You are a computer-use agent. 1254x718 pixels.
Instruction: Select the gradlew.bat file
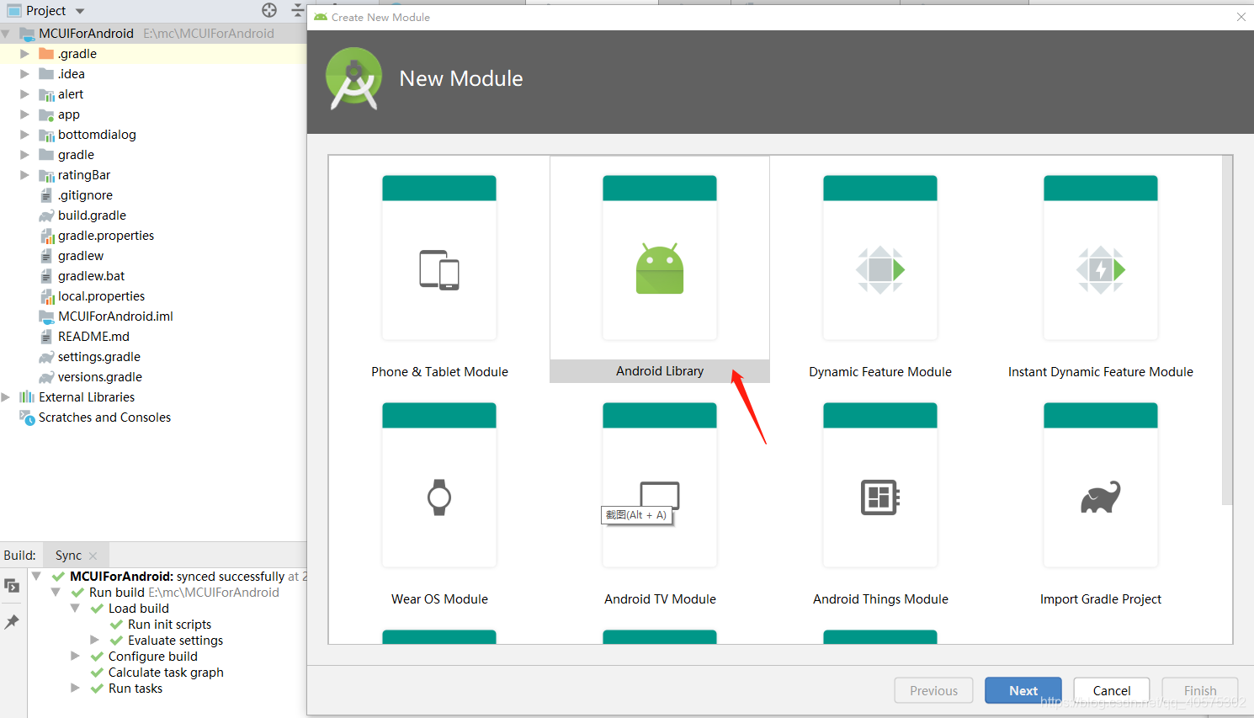[x=91, y=276]
